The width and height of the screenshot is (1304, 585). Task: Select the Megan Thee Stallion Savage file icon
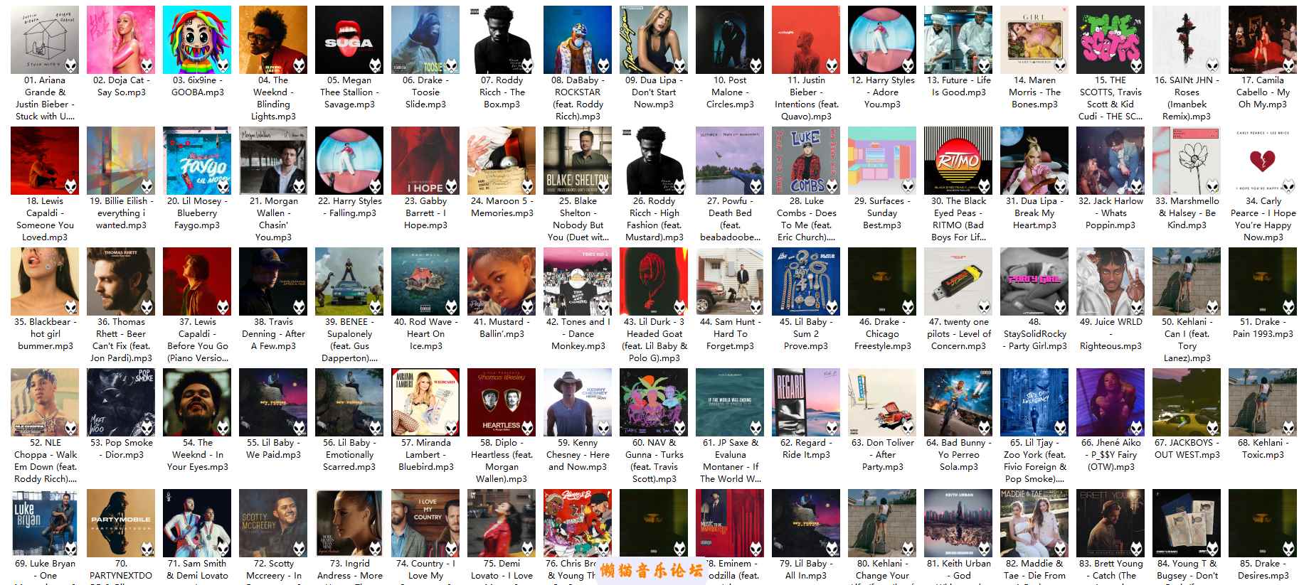click(349, 40)
